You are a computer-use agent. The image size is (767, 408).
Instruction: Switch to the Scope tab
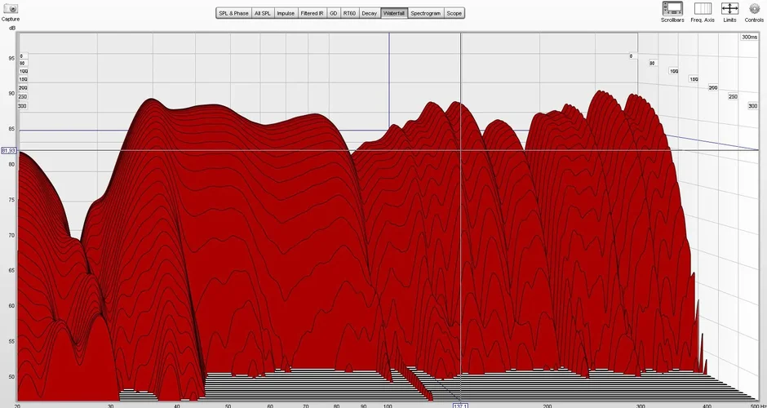click(x=454, y=13)
